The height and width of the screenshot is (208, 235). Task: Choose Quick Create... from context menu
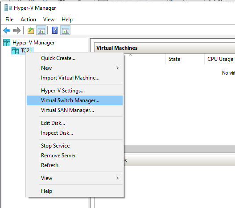point(74,58)
